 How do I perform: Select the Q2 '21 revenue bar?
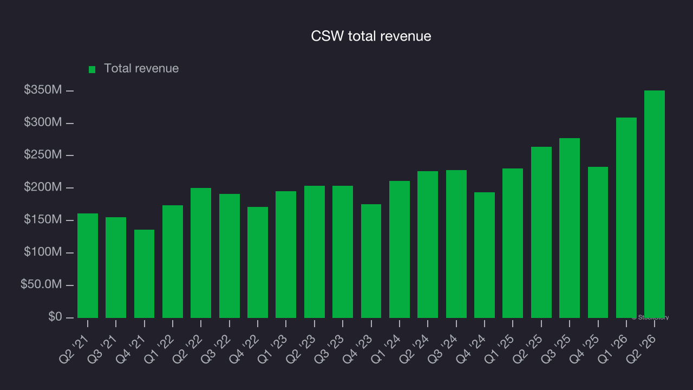coord(88,265)
